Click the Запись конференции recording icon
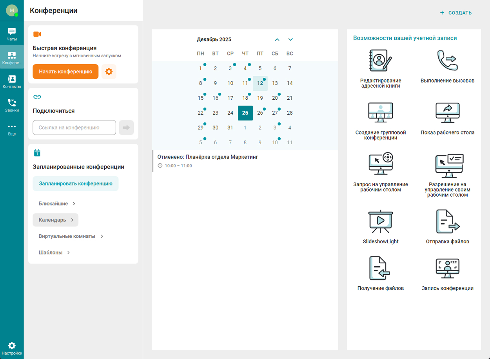Image resolution: width=490 pixels, height=359 pixels. tap(447, 268)
